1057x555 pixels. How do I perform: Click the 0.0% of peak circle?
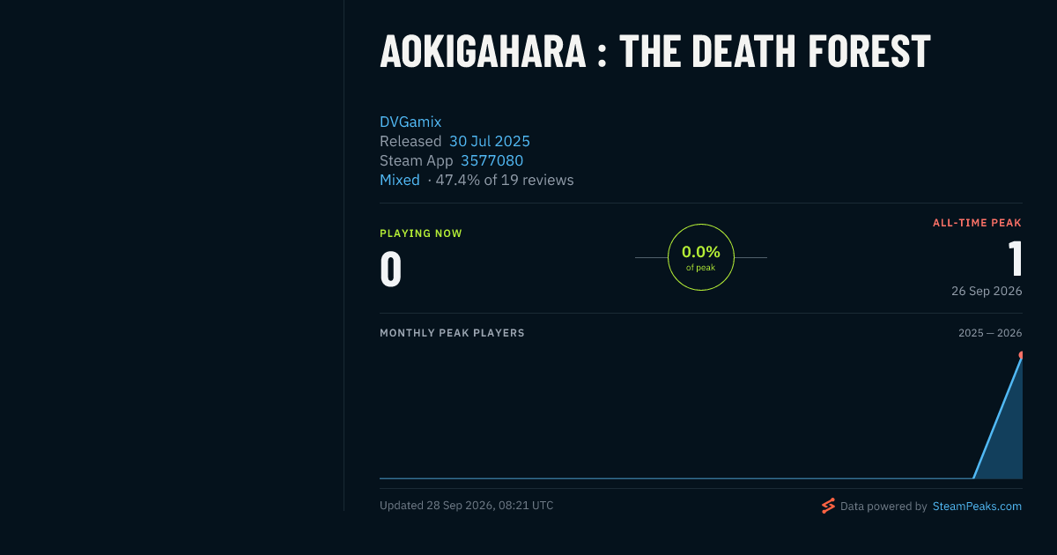701,257
